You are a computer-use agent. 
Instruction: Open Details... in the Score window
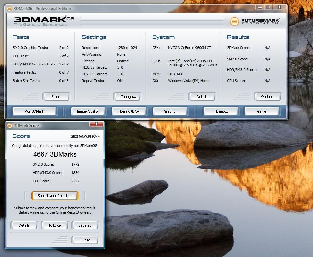pyautogui.click(x=24, y=225)
